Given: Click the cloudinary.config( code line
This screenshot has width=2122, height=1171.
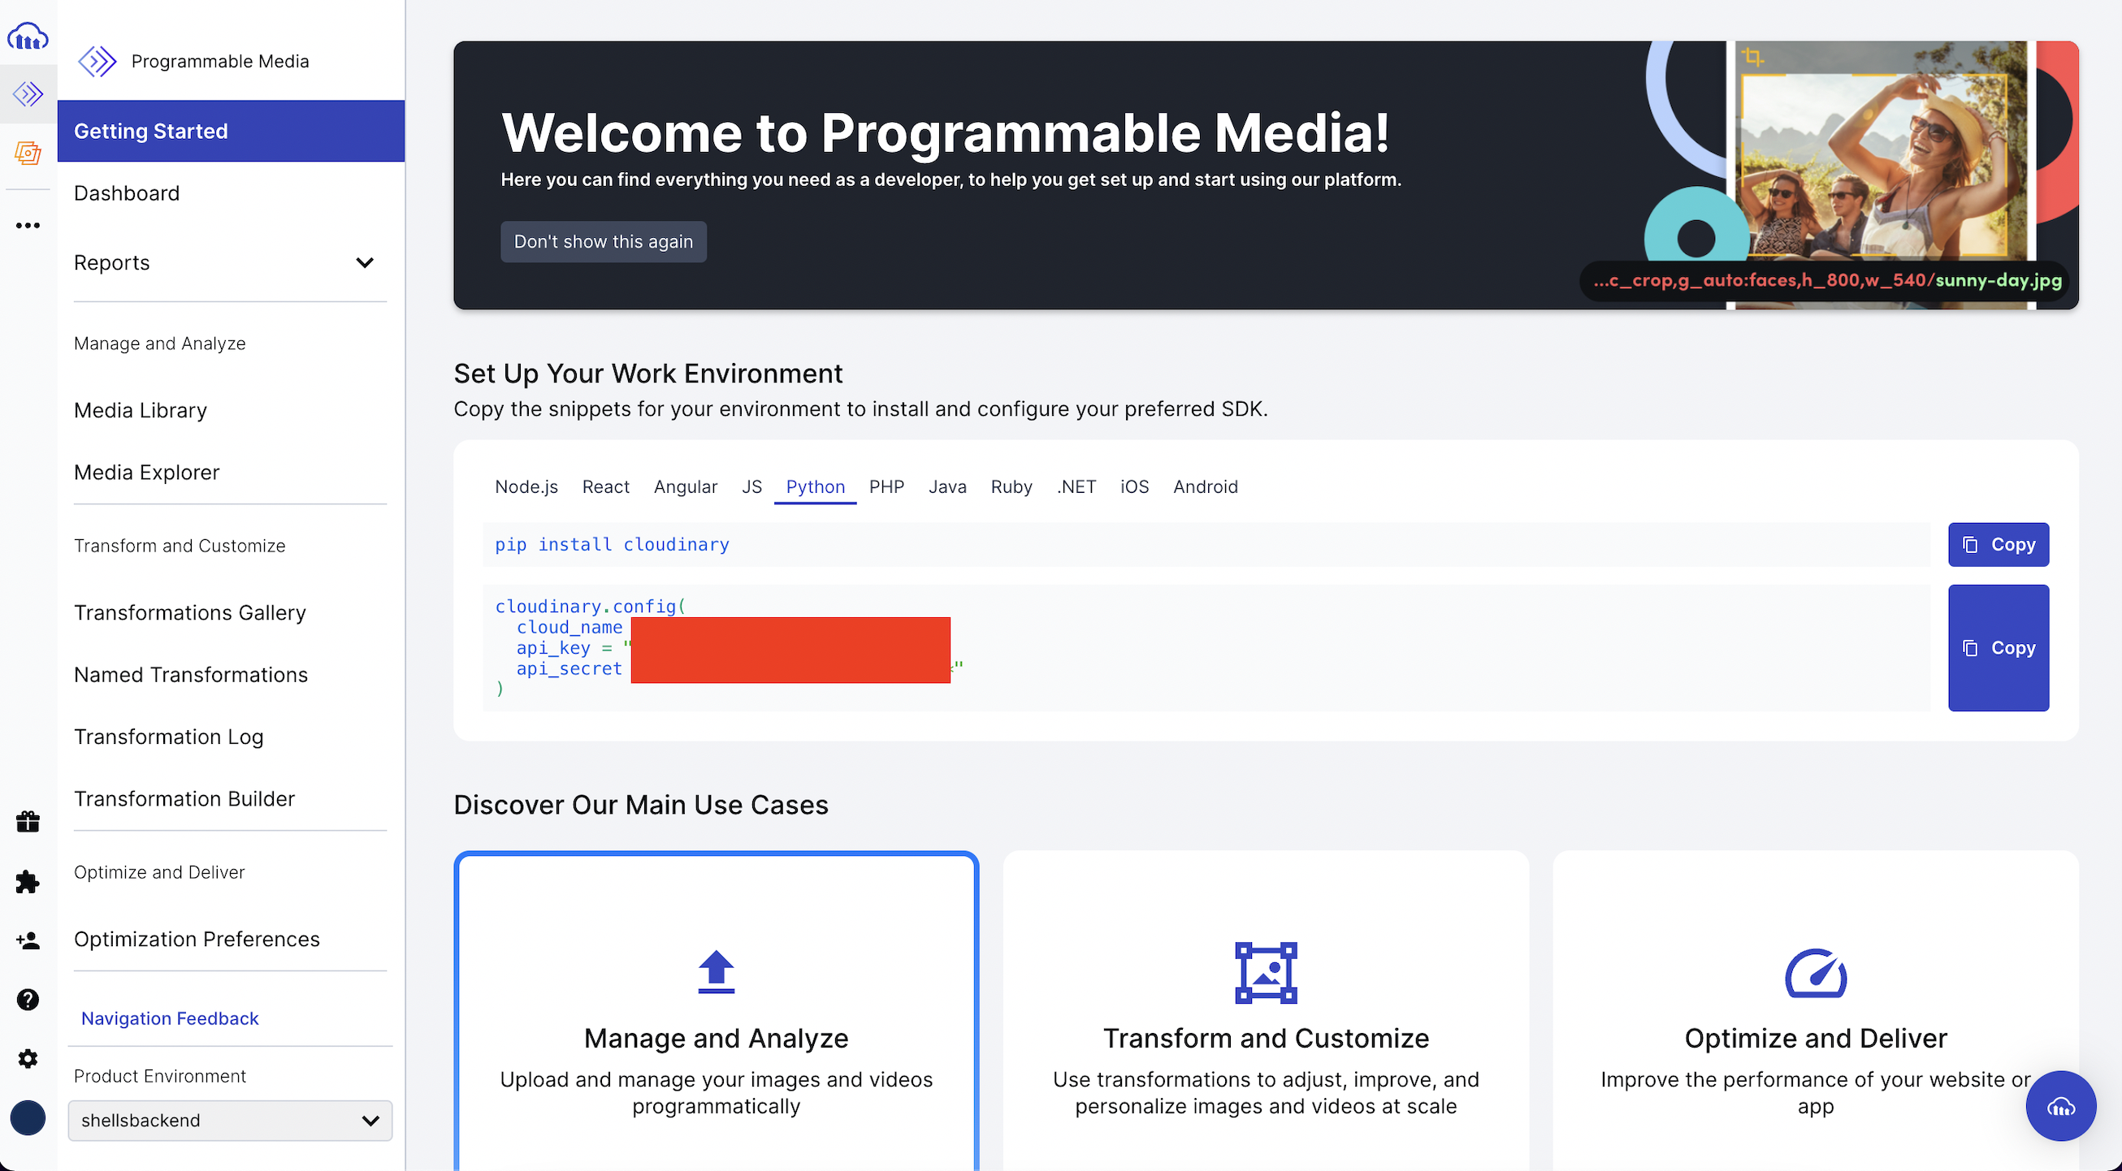Looking at the screenshot, I should point(591,606).
